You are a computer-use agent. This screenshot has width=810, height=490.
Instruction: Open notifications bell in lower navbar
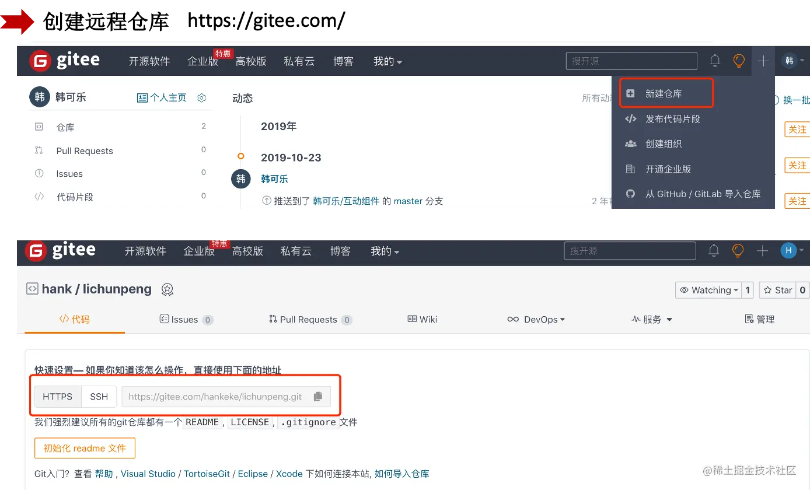pos(714,251)
